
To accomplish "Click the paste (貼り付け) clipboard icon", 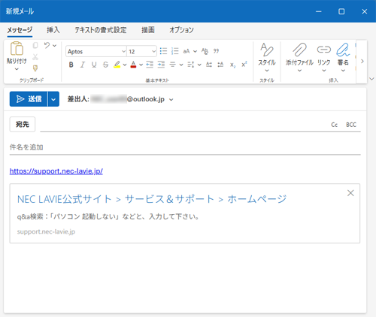I will (x=17, y=48).
